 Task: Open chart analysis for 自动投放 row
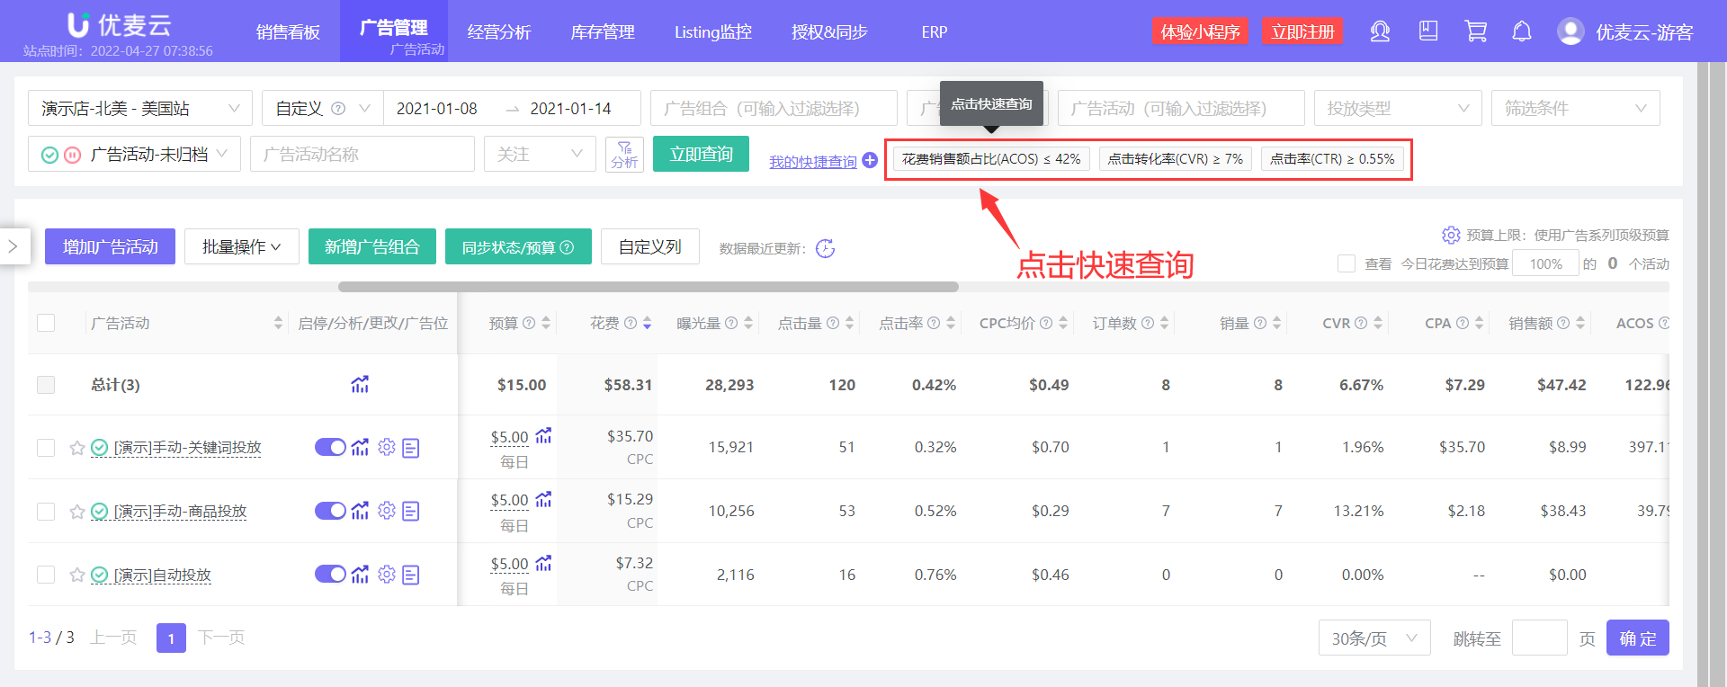click(360, 574)
